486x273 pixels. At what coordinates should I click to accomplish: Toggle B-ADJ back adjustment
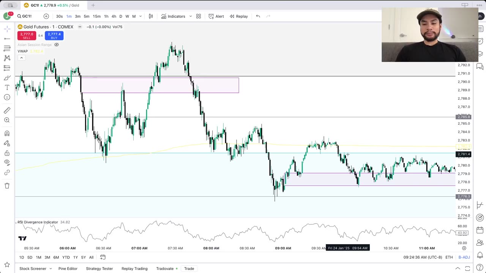[x=464, y=257]
